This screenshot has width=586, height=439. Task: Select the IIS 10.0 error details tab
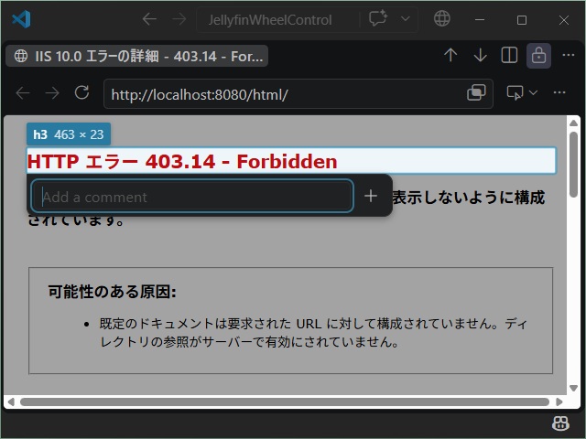point(137,56)
